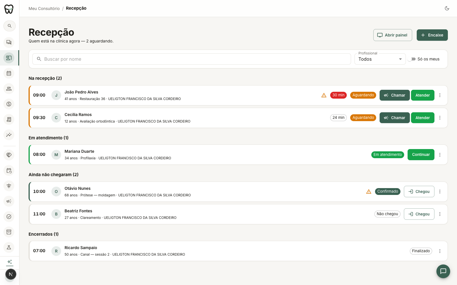Viewport: 457px width, 285px height.
Task: Mark Beatriz Fontes as Chegou
Action: click(419, 214)
